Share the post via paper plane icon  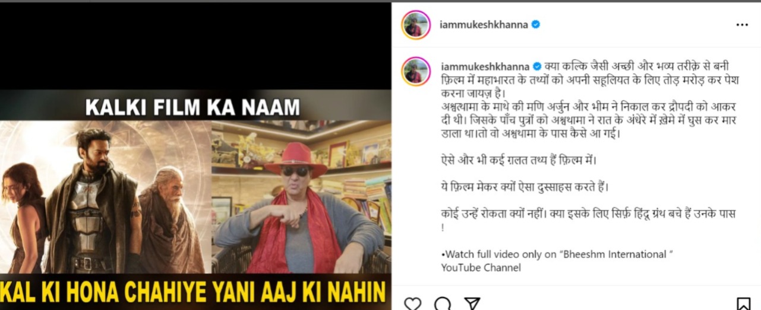point(472,304)
